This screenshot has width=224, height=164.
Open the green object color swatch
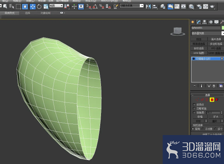coord(223,28)
